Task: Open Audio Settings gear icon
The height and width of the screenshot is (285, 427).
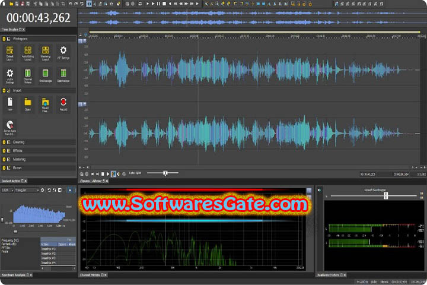Action: pos(10,76)
